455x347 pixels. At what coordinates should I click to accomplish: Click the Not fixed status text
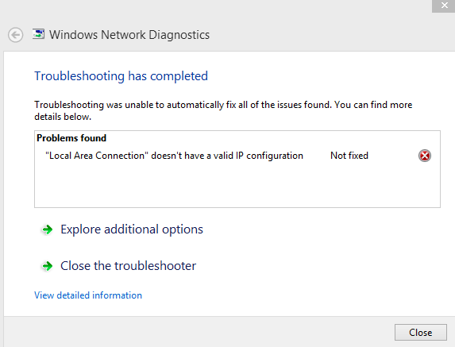coord(349,156)
